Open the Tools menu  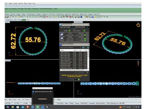tap(6, 3)
